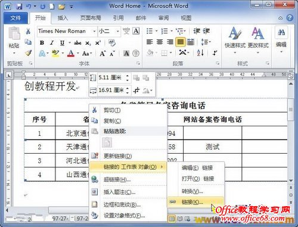Click the Word Help question mark icon

(290, 18)
